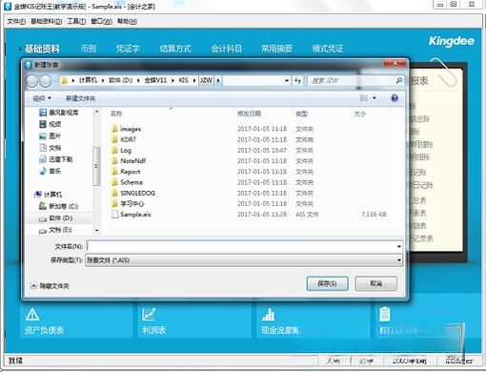This screenshot has width=486, height=372.
Task: Click the 保存(S) button
Action: tap(327, 283)
